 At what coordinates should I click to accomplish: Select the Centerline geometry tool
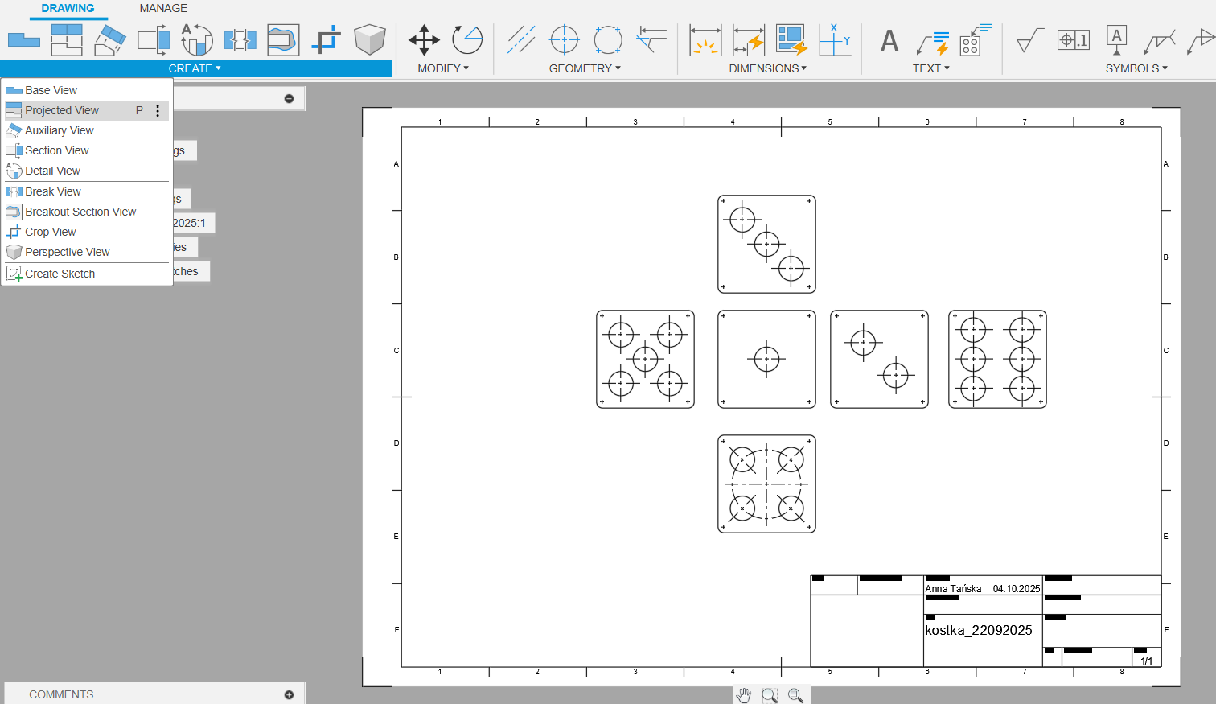click(521, 39)
